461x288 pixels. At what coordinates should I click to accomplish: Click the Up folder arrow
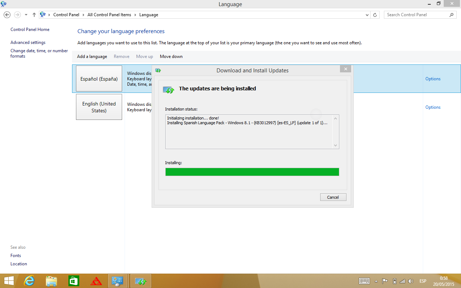click(x=34, y=15)
